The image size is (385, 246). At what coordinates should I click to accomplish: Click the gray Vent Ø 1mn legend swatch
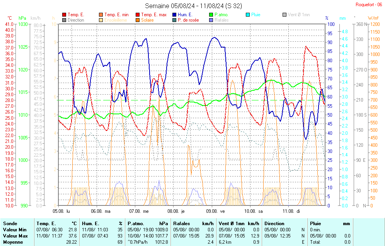[284, 15]
